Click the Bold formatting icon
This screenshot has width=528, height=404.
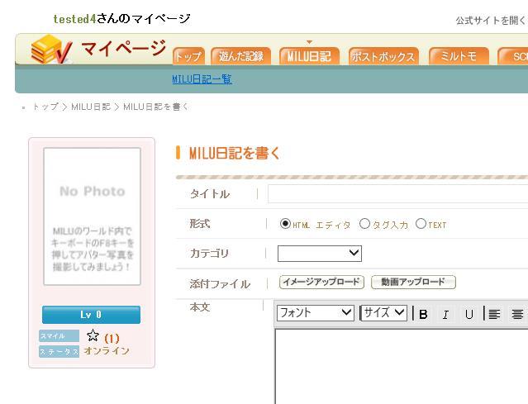coord(424,314)
